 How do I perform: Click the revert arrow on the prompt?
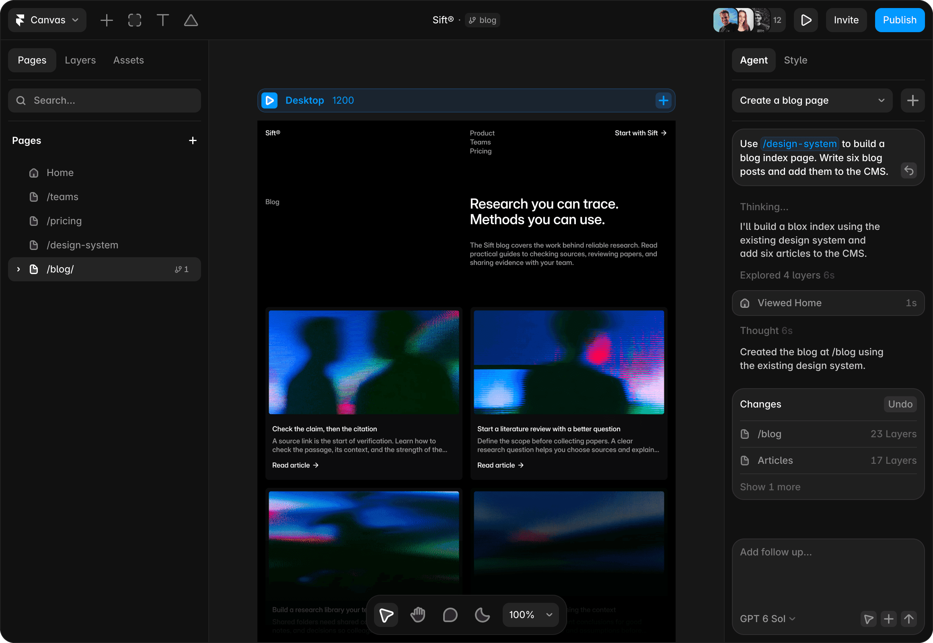(x=909, y=170)
